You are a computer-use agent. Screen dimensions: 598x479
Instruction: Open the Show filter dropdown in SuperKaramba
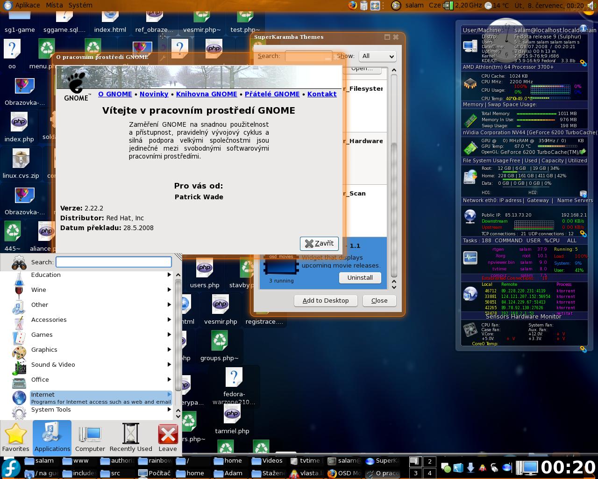[x=377, y=56]
